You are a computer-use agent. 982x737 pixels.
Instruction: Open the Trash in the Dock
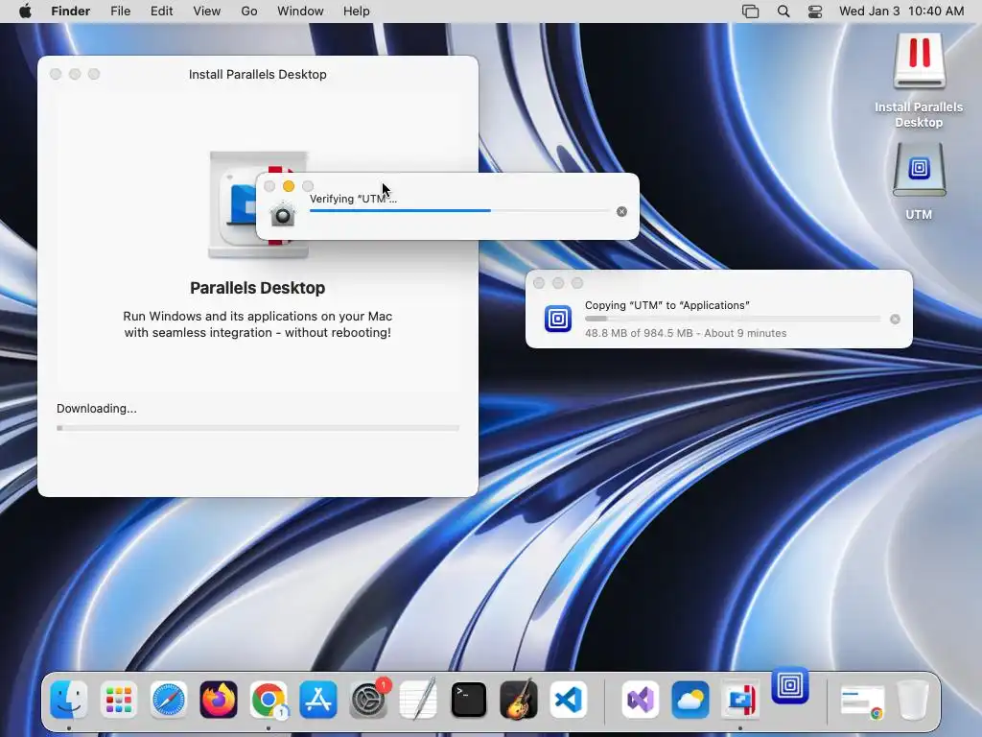coord(913,700)
